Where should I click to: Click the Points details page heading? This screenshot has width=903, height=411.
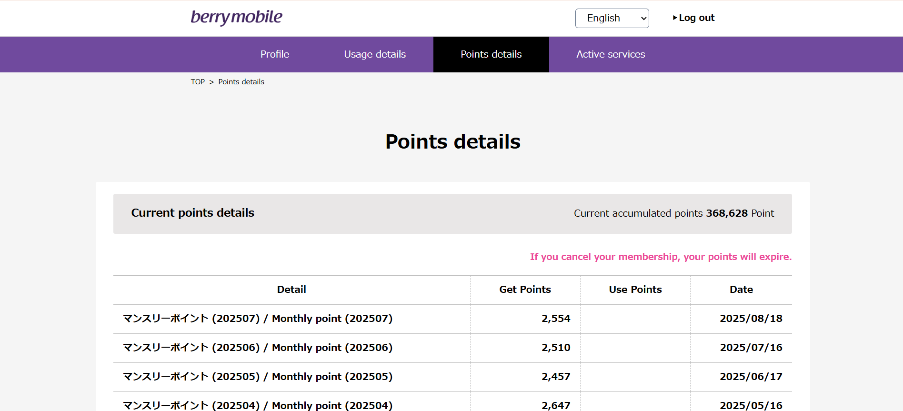pyautogui.click(x=452, y=142)
